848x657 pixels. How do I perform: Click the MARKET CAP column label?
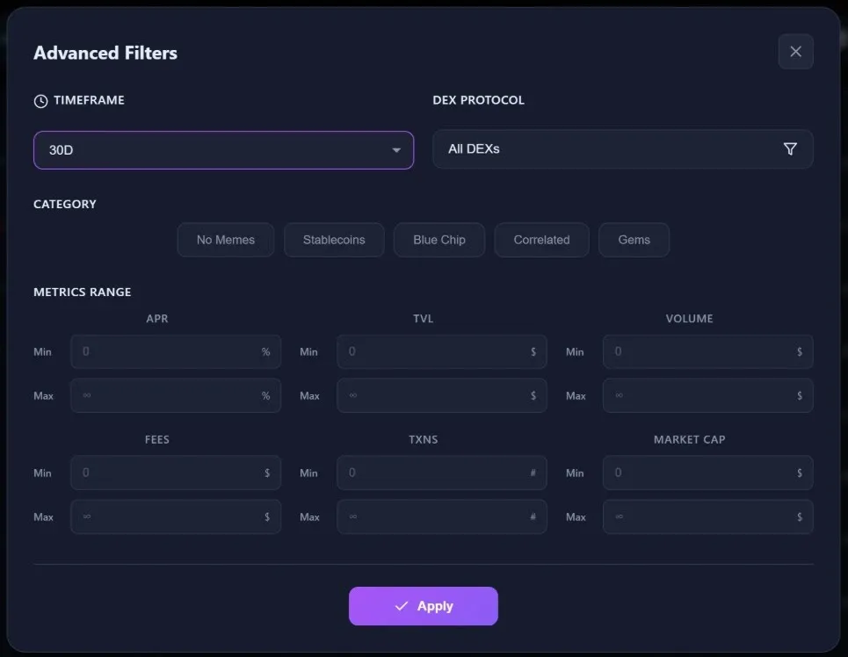(x=689, y=440)
